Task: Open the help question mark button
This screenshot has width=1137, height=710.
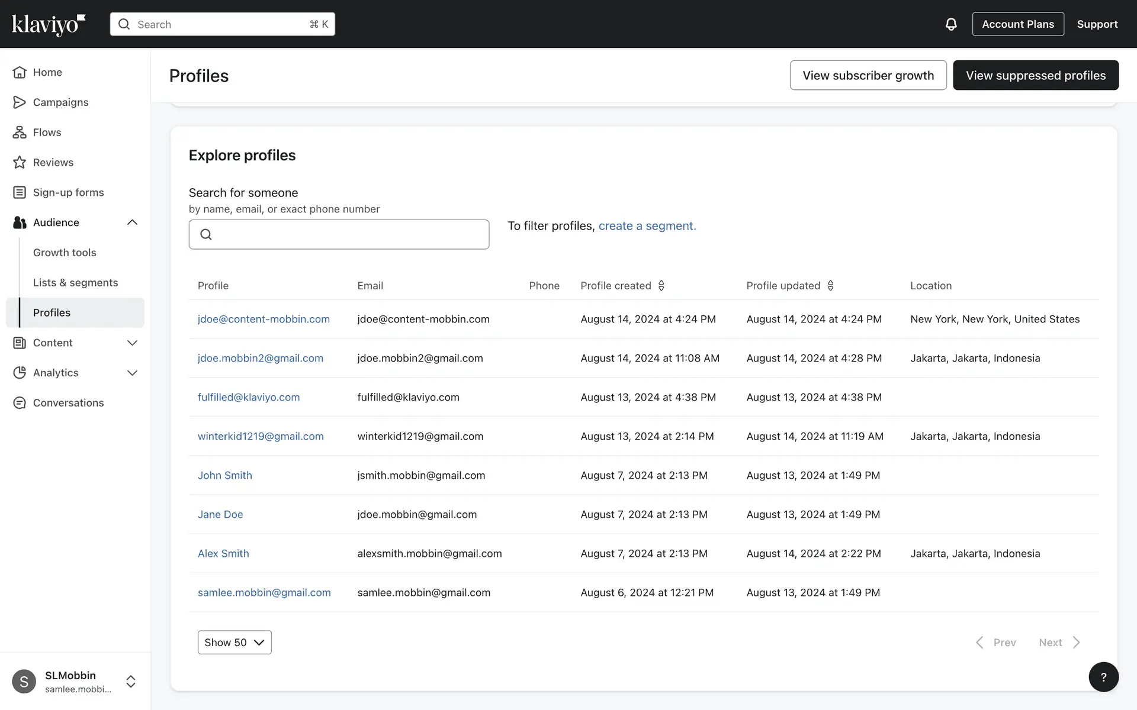Action: coord(1103,677)
